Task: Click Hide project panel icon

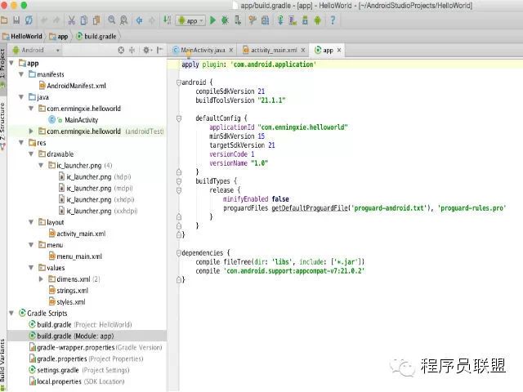Action: 160,50
